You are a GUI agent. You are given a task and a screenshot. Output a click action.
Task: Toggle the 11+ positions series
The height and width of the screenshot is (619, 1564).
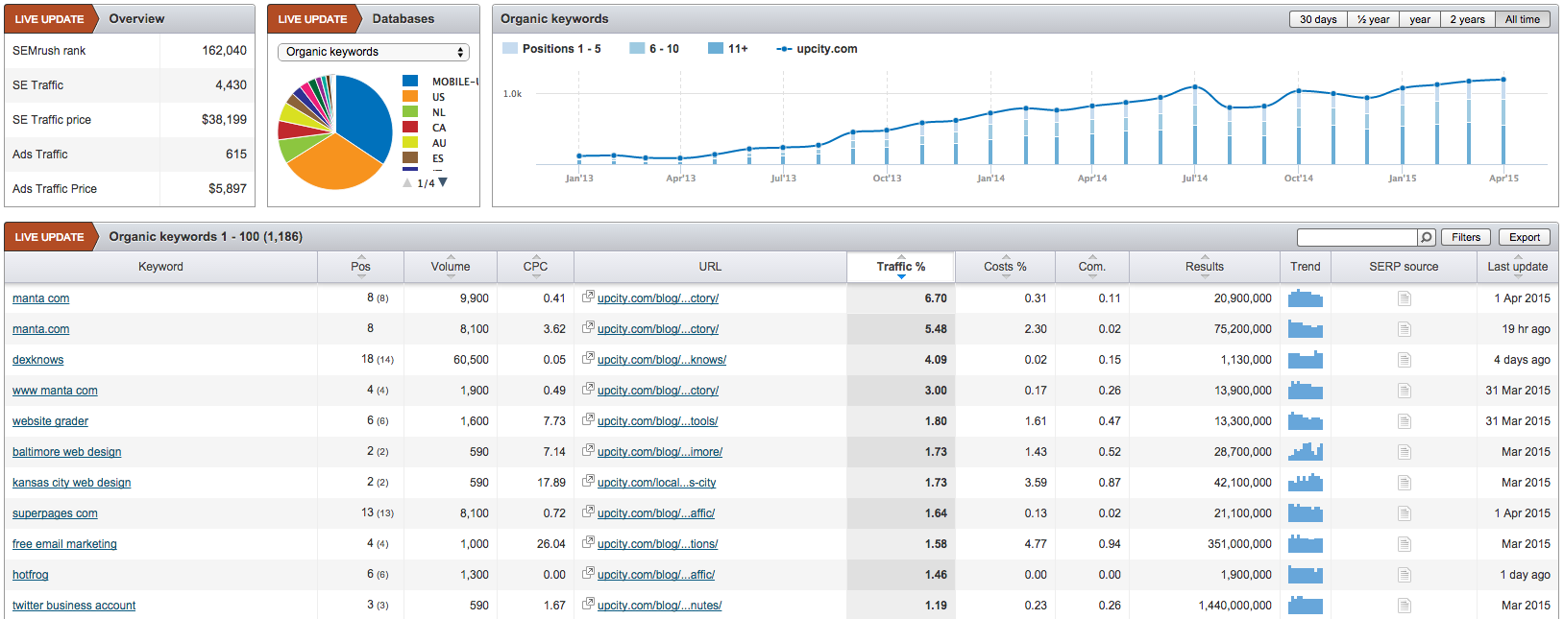click(727, 49)
